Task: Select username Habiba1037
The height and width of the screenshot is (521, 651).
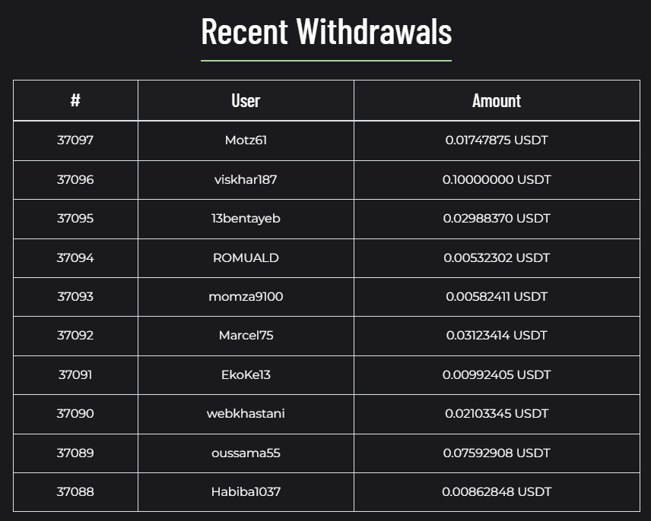Action: click(246, 492)
